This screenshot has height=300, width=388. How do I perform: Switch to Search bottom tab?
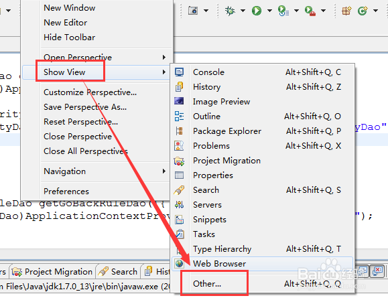coord(118,272)
